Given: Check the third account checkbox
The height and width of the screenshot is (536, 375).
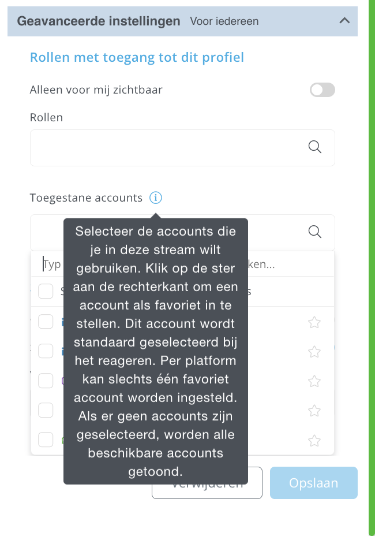Looking at the screenshot, I should coord(46,381).
